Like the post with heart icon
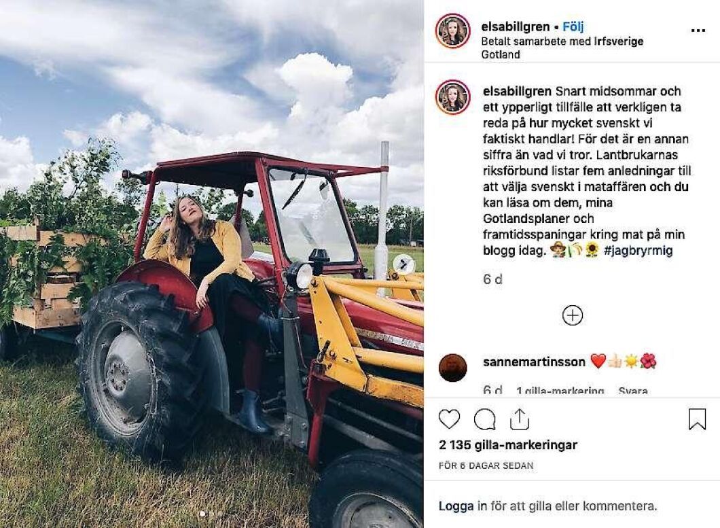The image size is (720, 528). coord(449,419)
